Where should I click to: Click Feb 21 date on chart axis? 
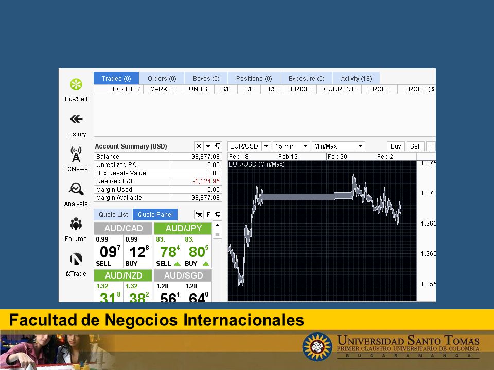(x=386, y=157)
